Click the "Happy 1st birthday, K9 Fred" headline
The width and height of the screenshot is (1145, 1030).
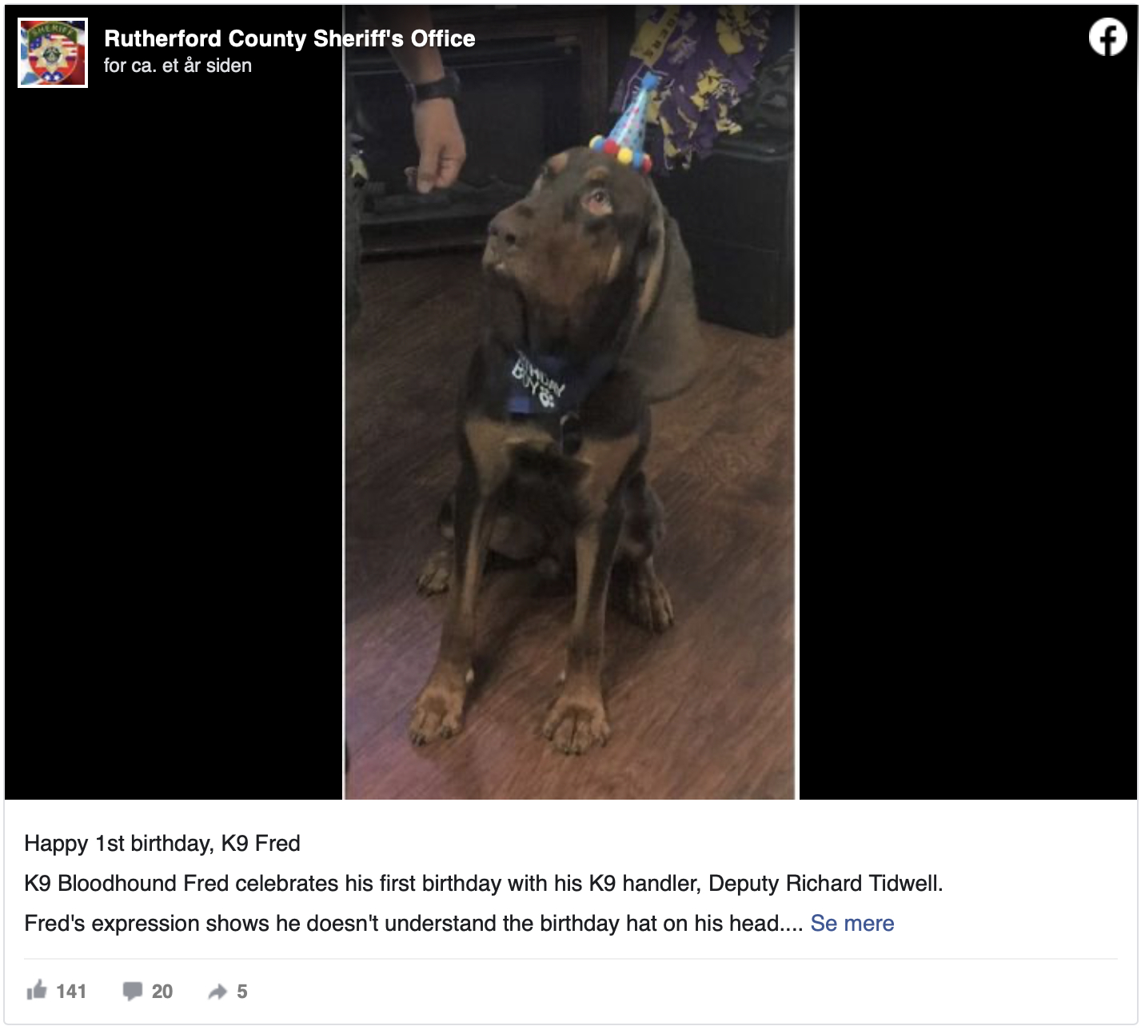click(x=162, y=843)
